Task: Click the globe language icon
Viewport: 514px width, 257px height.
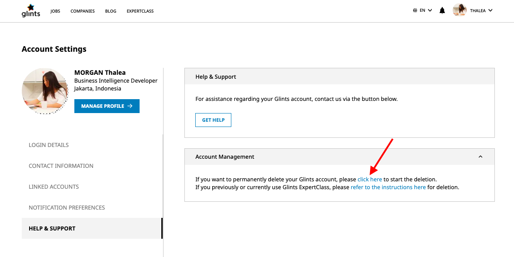Action: tap(415, 10)
